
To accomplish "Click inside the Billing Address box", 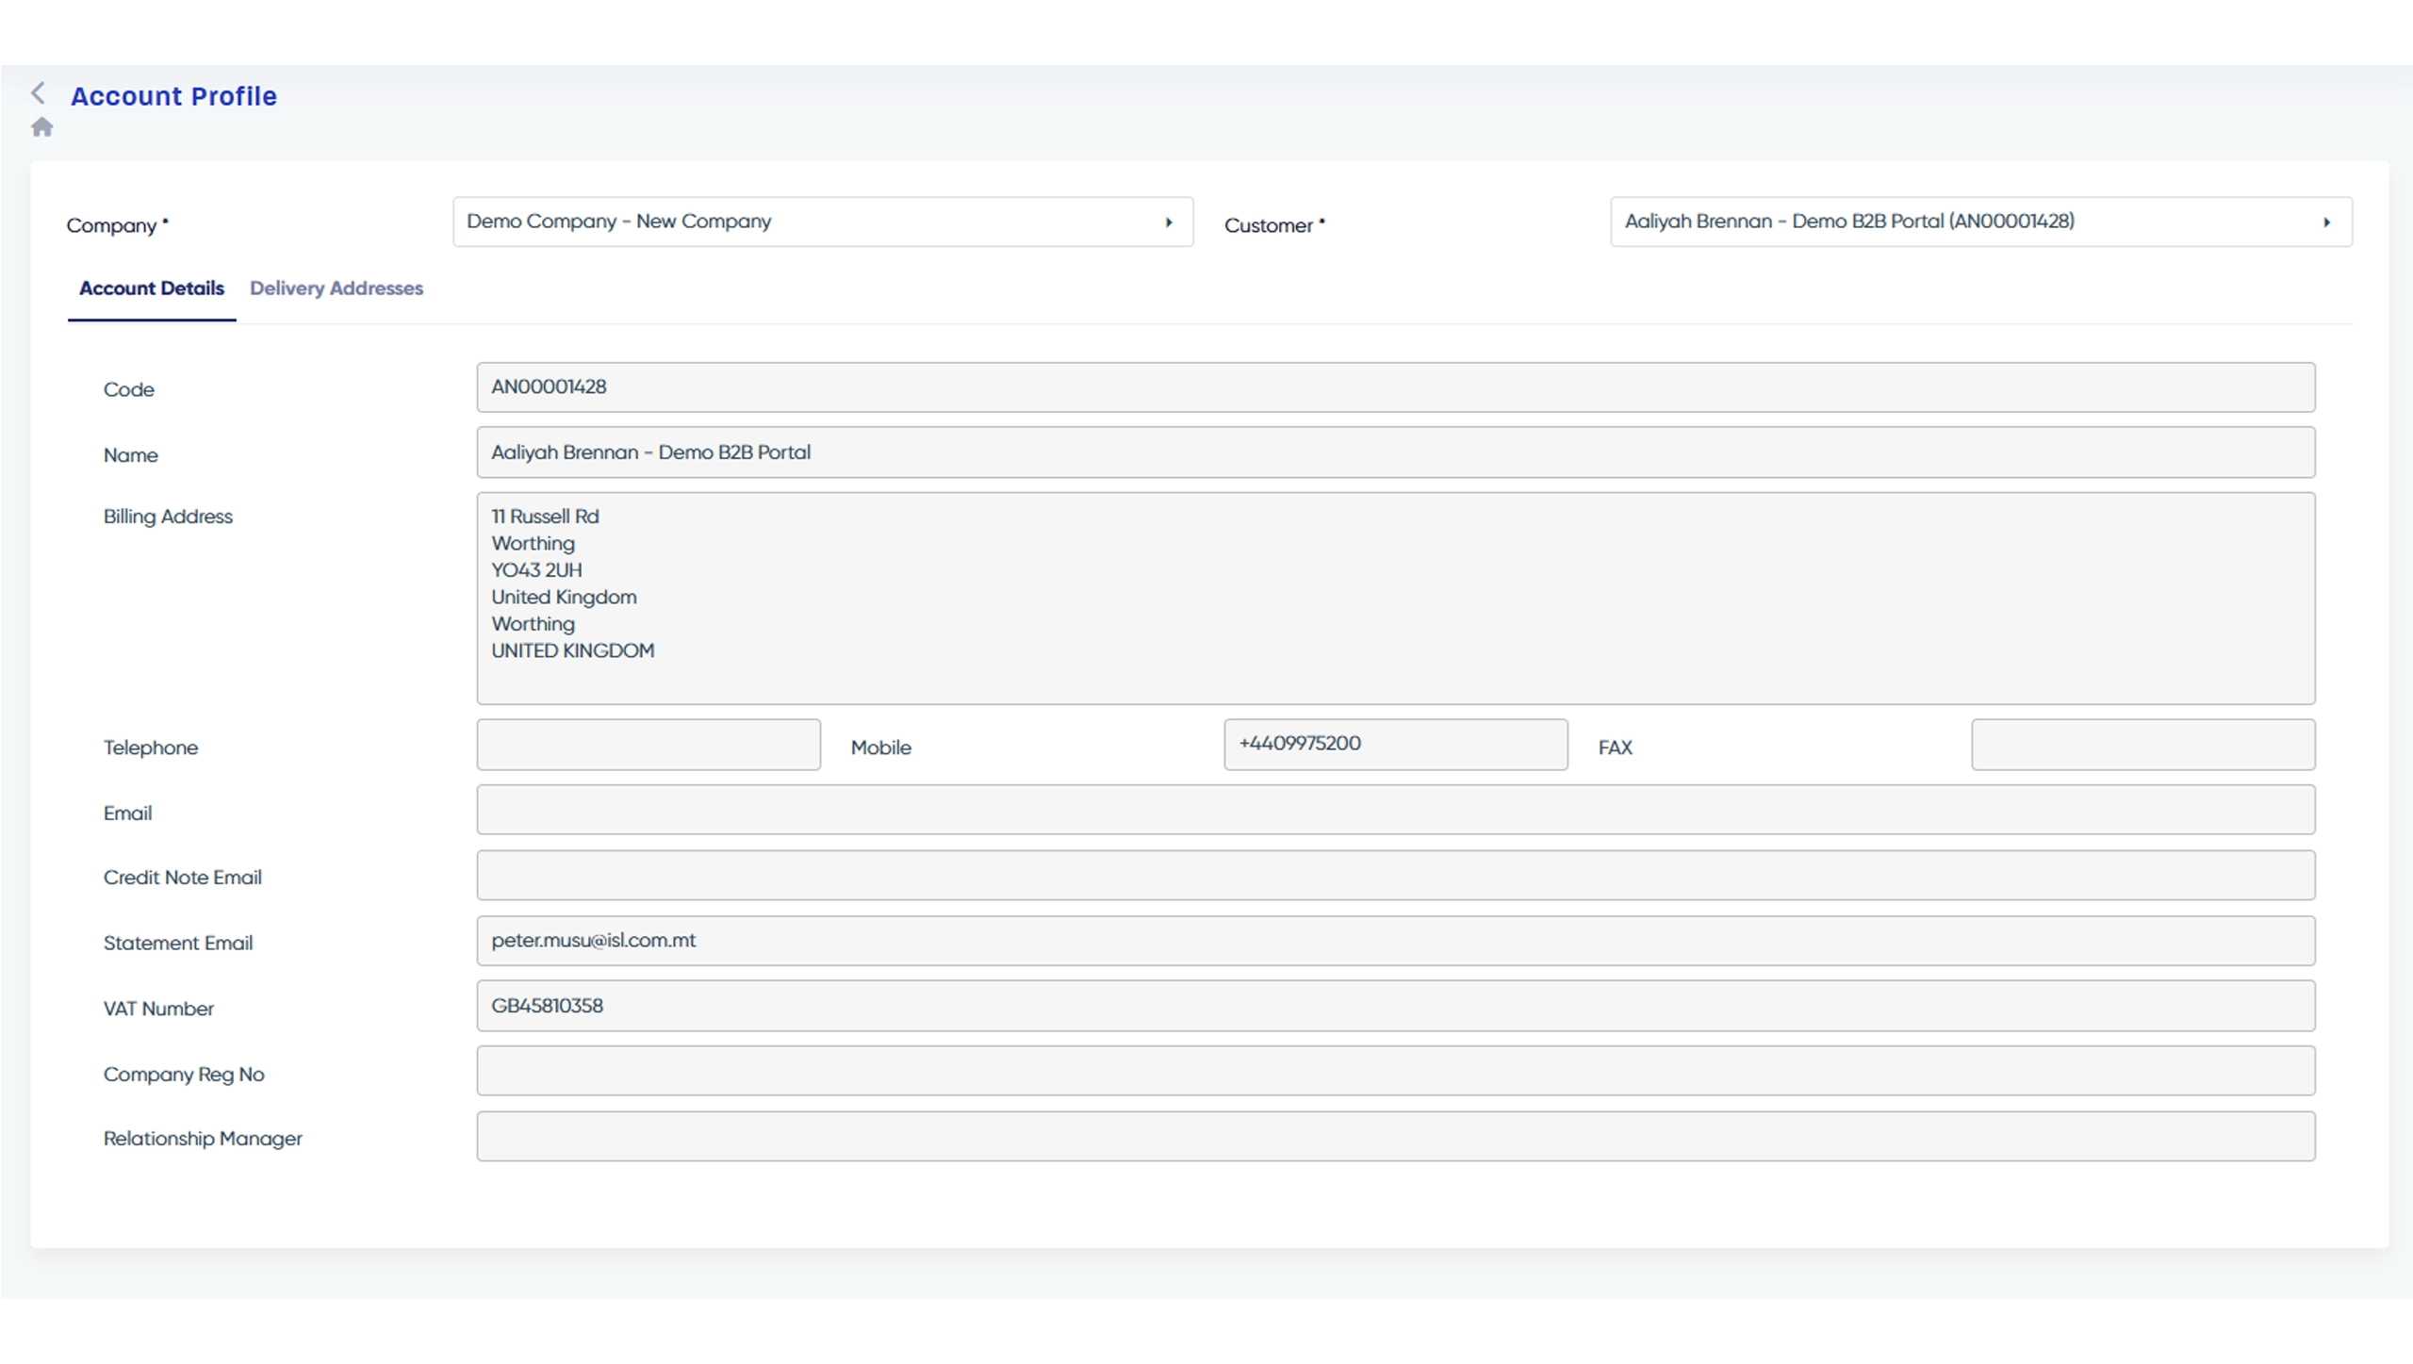I will tap(1395, 598).
